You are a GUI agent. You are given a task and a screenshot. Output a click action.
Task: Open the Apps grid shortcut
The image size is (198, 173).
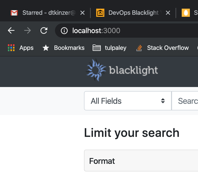[20, 48]
